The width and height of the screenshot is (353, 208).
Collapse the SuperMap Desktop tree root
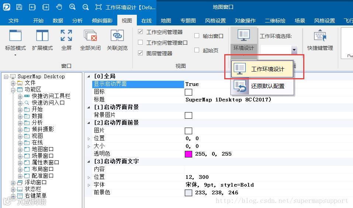click(x=6, y=77)
